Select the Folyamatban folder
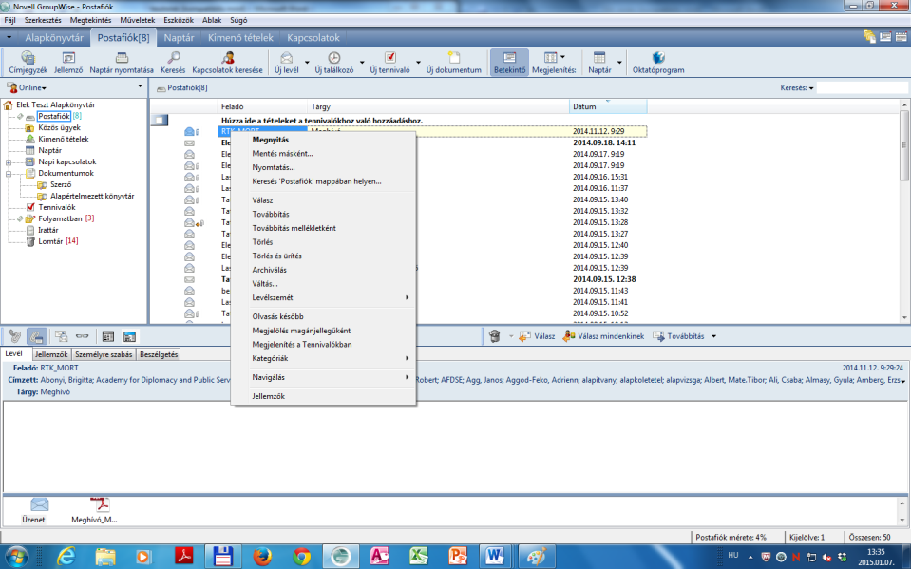The image size is (911, 569). click(x=60, y=218)
